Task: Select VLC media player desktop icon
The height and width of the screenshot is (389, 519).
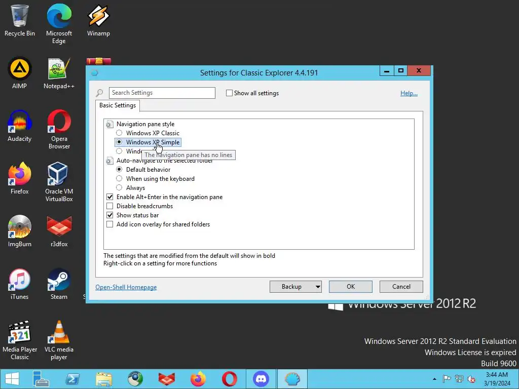Action: (59, 340)
